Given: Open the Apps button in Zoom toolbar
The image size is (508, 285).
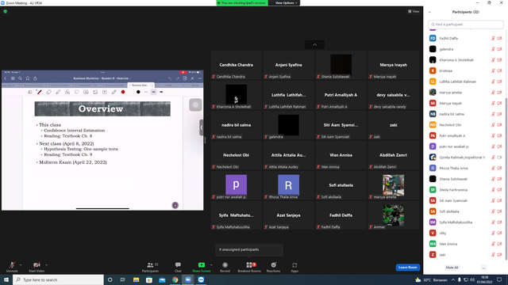Looking at the screenshot, I should click(x=294, y=267).
